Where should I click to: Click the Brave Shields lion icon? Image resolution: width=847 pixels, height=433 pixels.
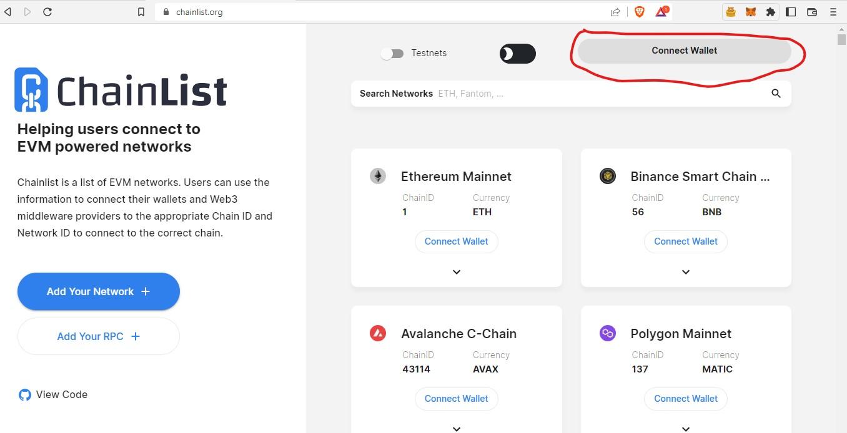coord(639,12)
